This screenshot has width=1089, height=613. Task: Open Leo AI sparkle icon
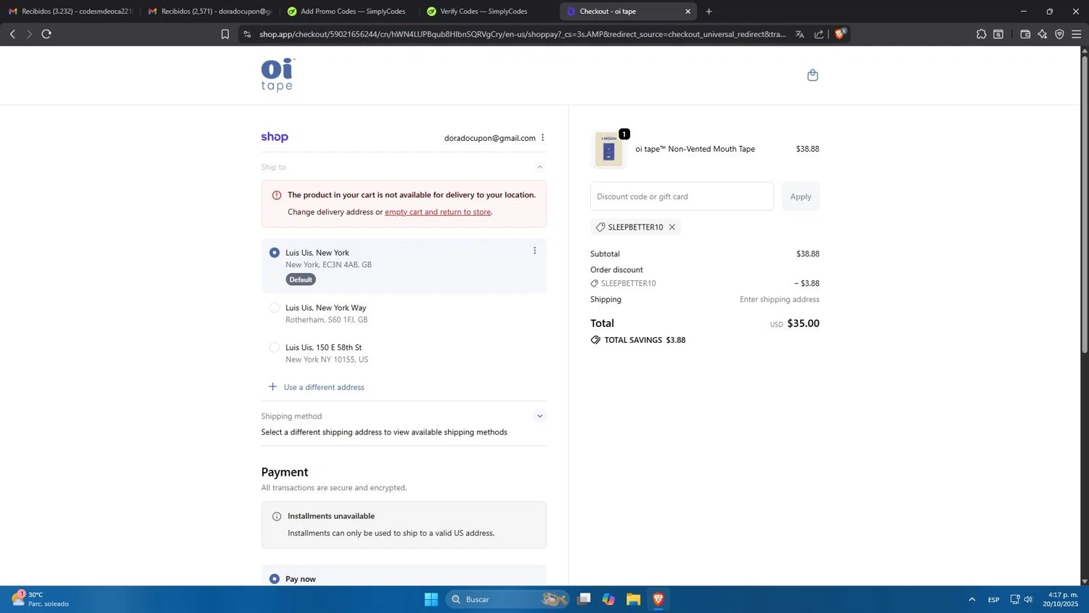[x=1043, y=34]
